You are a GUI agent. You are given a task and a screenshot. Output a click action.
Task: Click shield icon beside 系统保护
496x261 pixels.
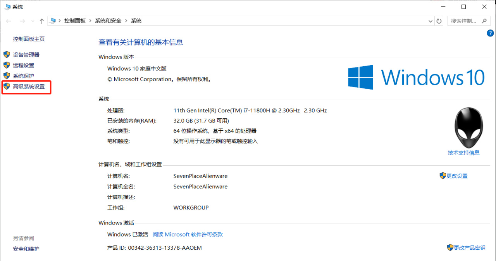[x=7, y=76]
